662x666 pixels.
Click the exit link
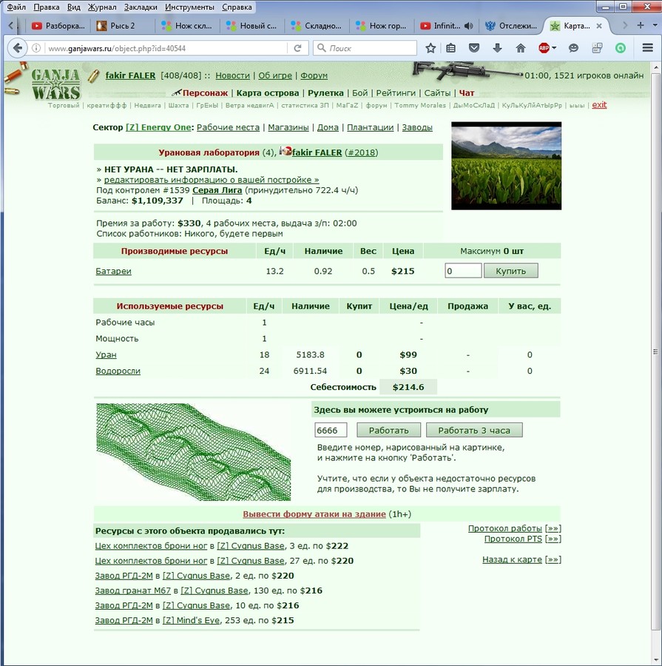pos(599,105)
